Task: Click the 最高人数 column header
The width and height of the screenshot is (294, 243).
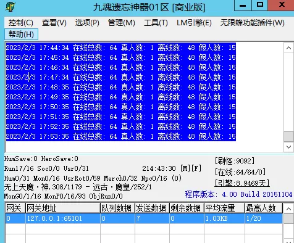Action: click(264, 208)
